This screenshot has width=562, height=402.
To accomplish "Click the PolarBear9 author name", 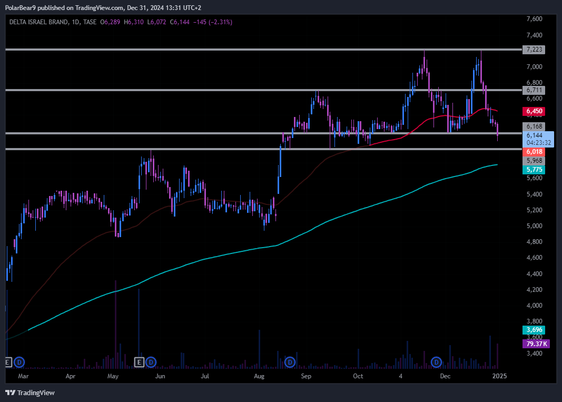I will click(21, 8).
